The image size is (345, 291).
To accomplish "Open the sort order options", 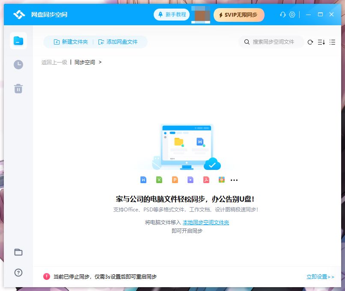I will pyautogui.click(x=321, y=42).
